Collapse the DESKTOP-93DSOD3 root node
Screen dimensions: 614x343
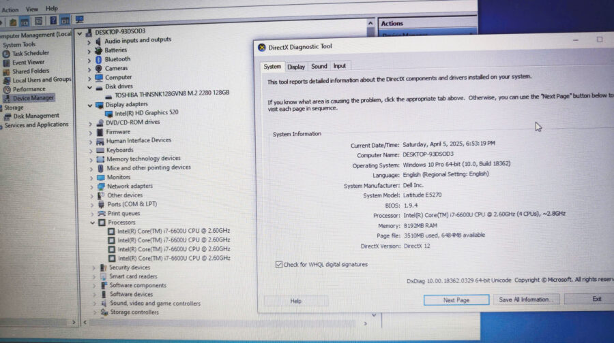click(80, 33)
